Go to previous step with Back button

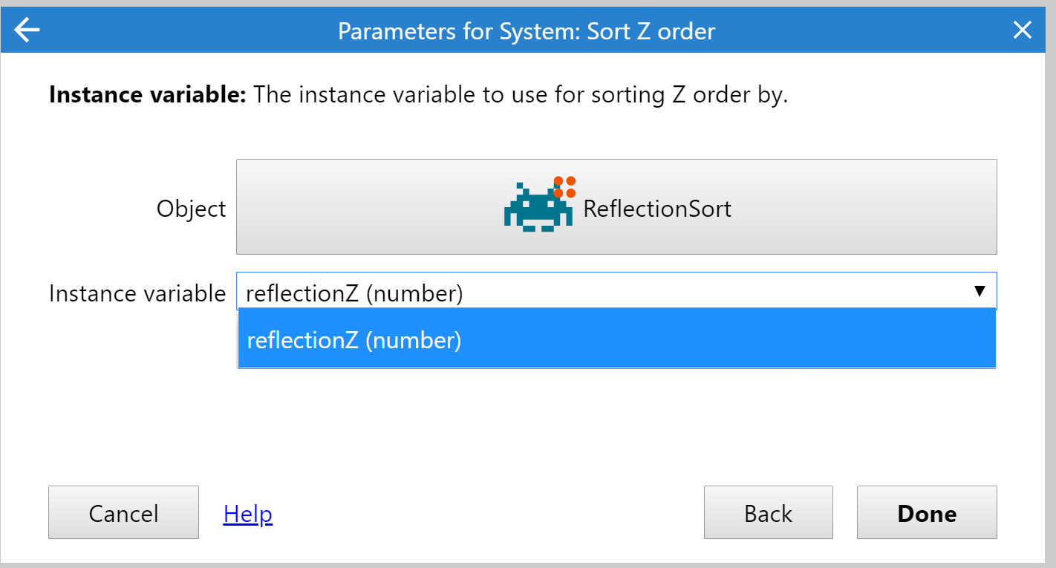(769, 512)
